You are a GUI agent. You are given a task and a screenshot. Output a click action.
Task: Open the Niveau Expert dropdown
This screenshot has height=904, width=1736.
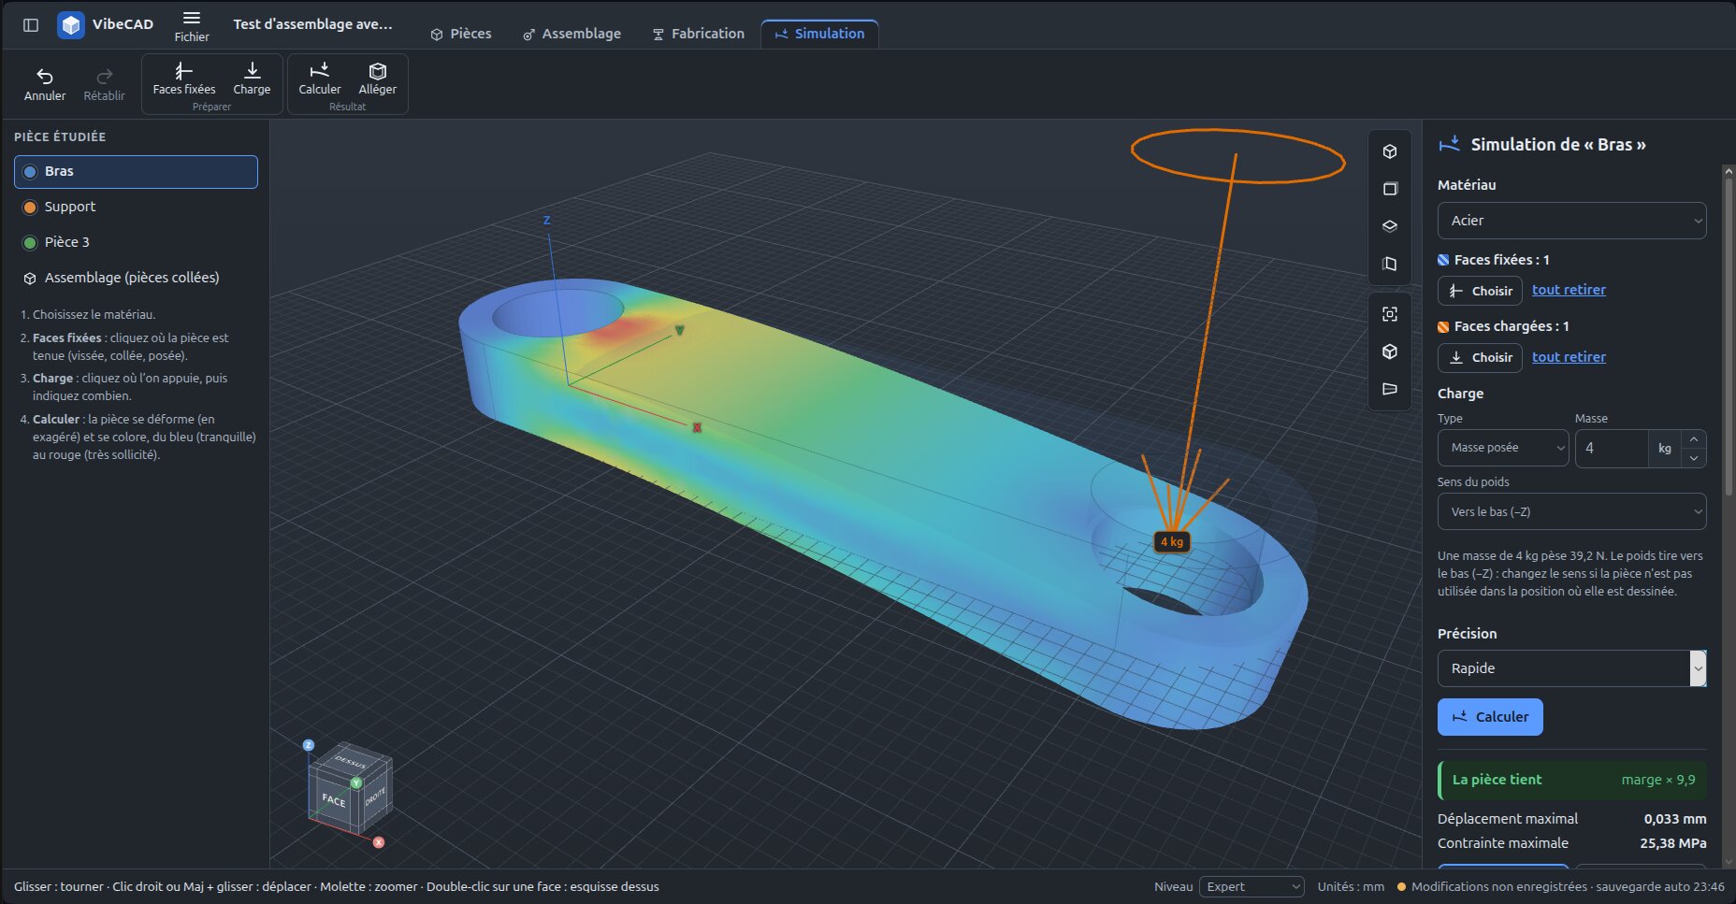1251,886
